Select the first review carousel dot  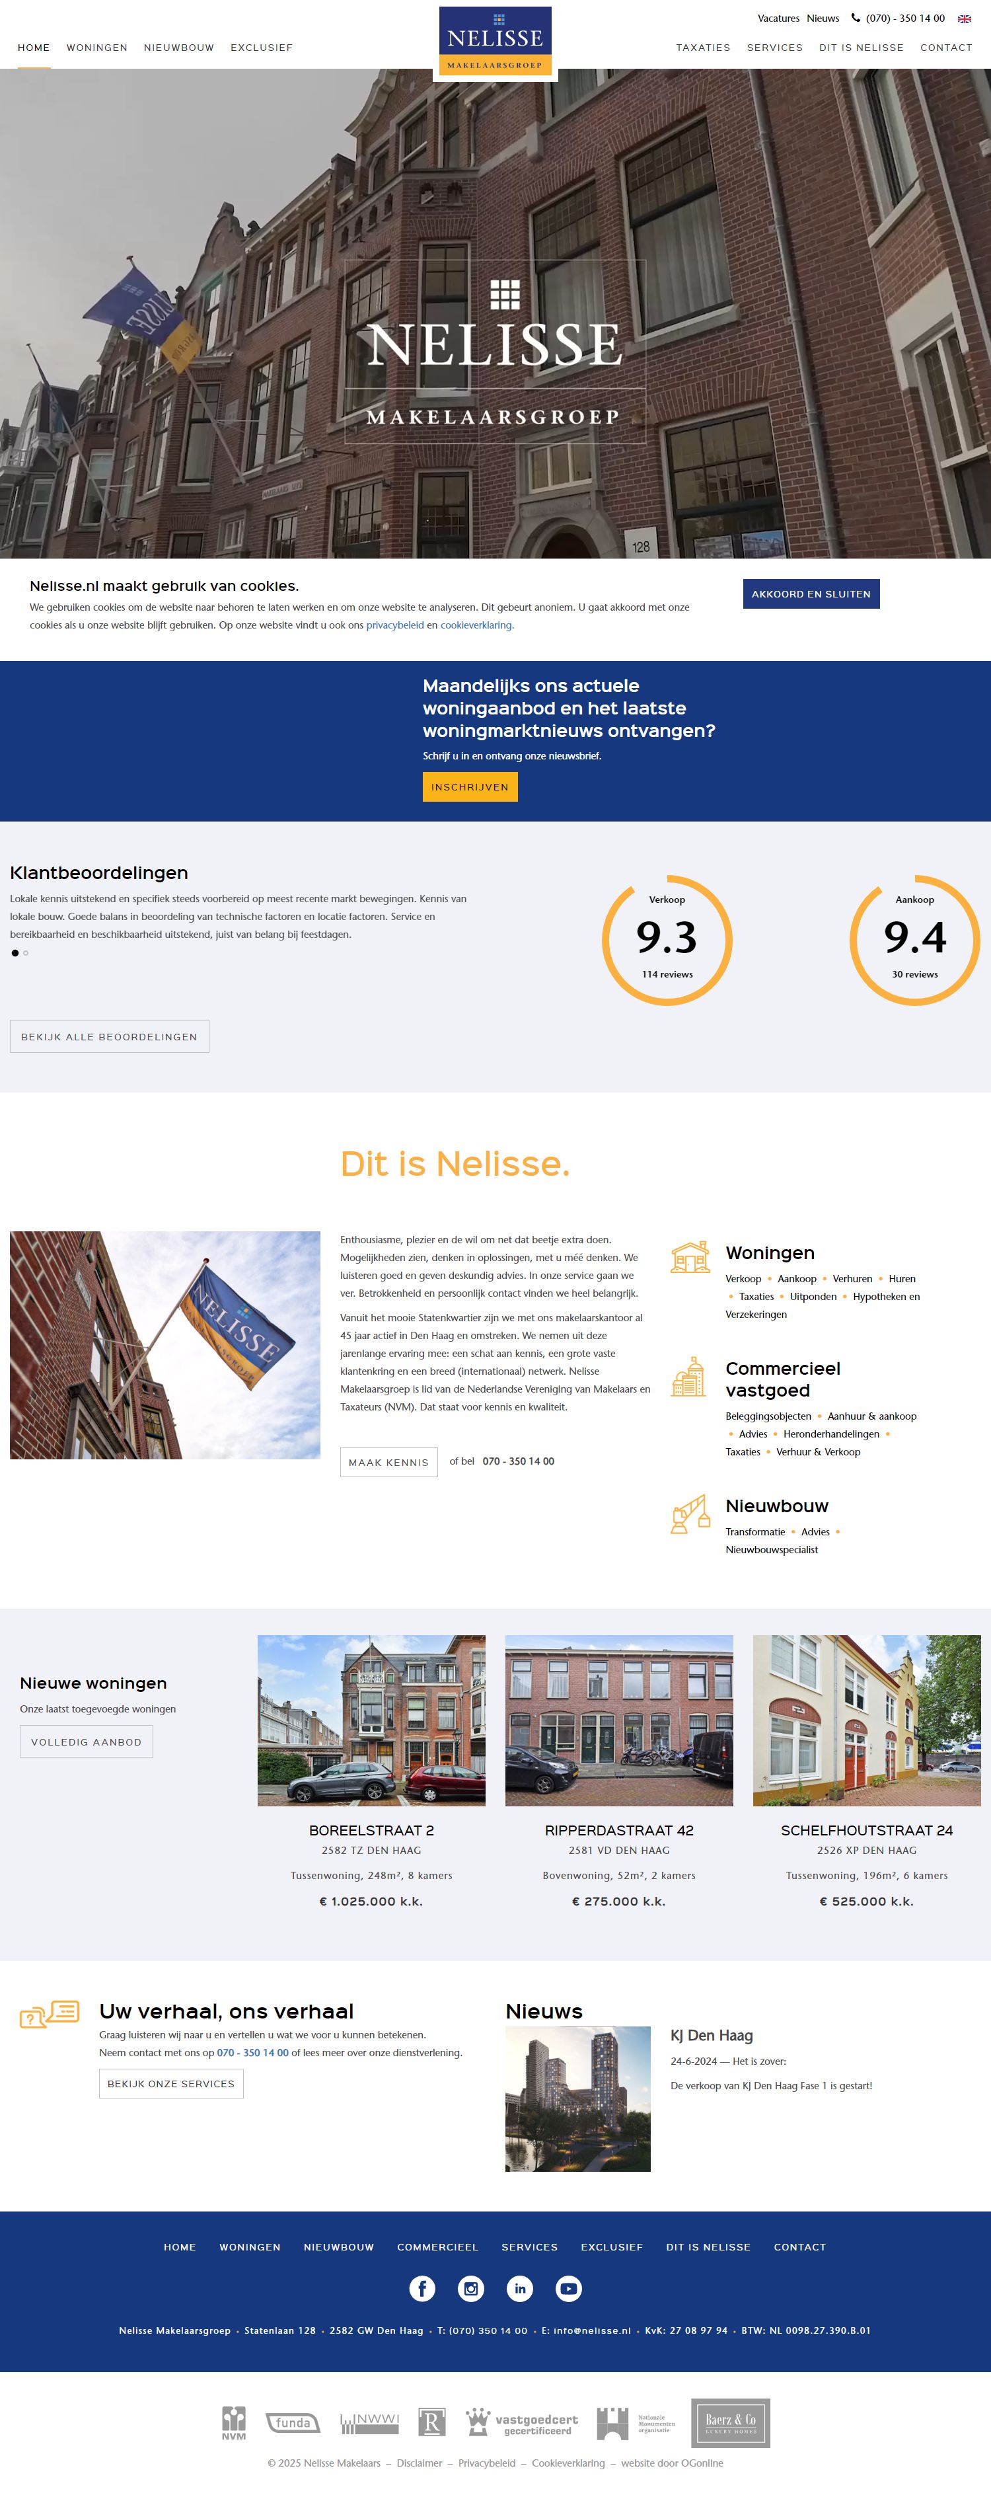[x=15, y=952]
